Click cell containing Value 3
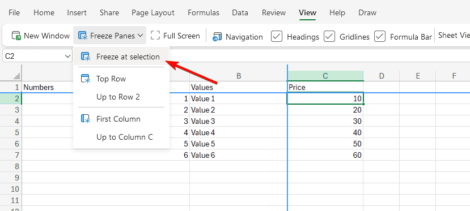This screenshot has width=470, height=211. pyautogui.click(x=238, y=122)
